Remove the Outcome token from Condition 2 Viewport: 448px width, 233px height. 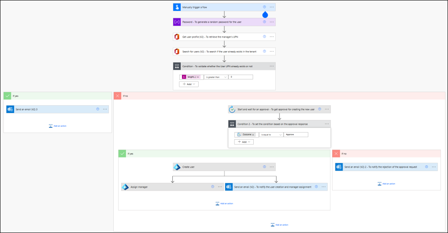pos(253,135)
